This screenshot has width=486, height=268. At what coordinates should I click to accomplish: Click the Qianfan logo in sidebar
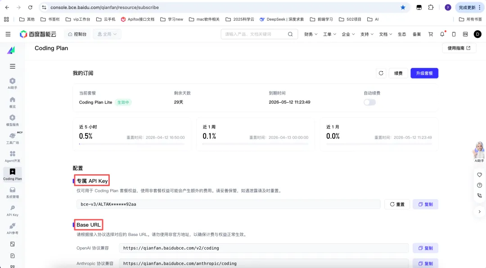point(11,50)
